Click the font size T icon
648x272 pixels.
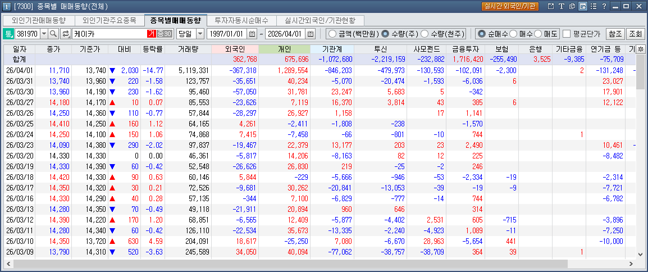(562, 6)
